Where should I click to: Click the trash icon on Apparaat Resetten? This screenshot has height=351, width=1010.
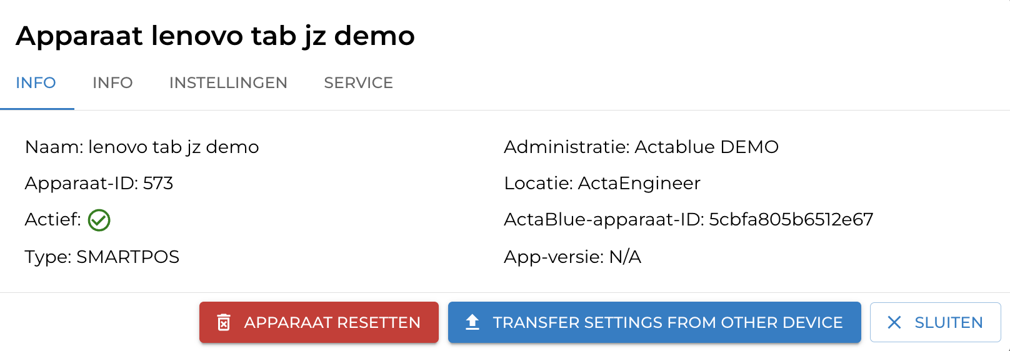pos(224,322)
